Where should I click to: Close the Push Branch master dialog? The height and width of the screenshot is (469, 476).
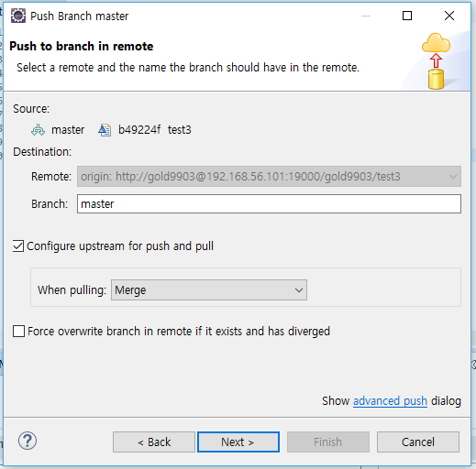[449, 16]
